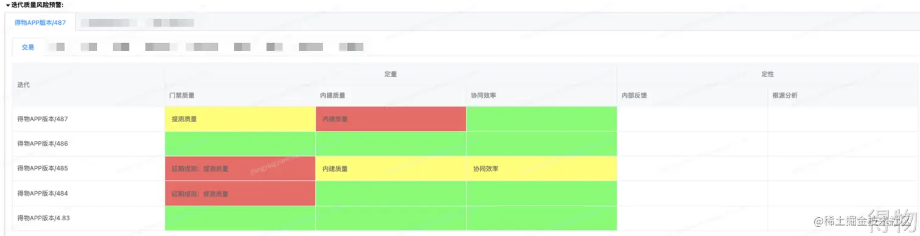Click green 内建质量 cell in 484 row
The image size is (920, 236).
[x=391, y=194]
